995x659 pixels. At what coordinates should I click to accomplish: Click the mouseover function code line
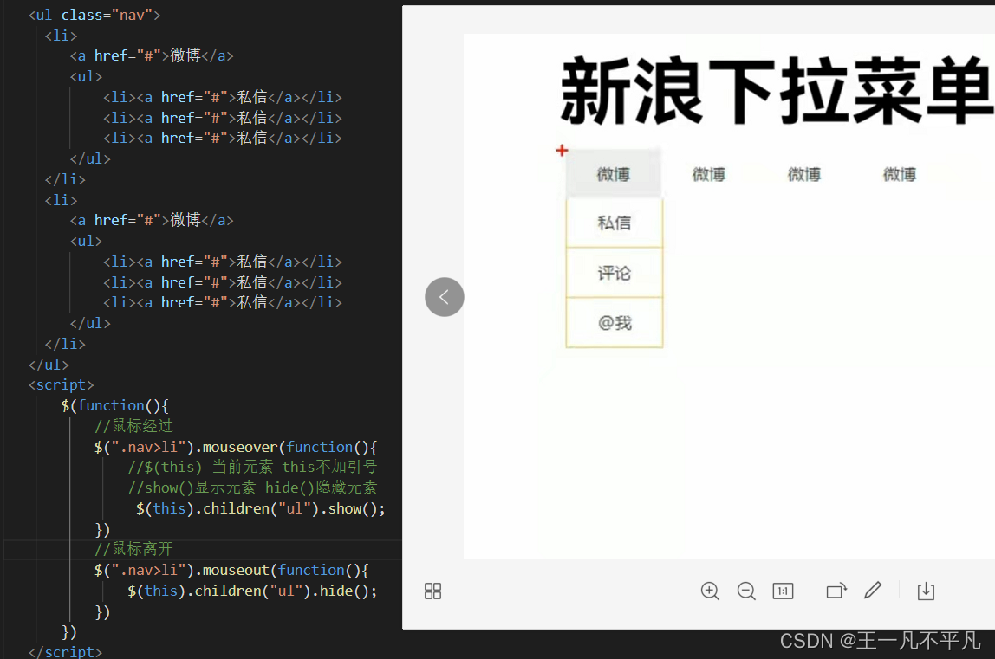click(x=236, y=447)
